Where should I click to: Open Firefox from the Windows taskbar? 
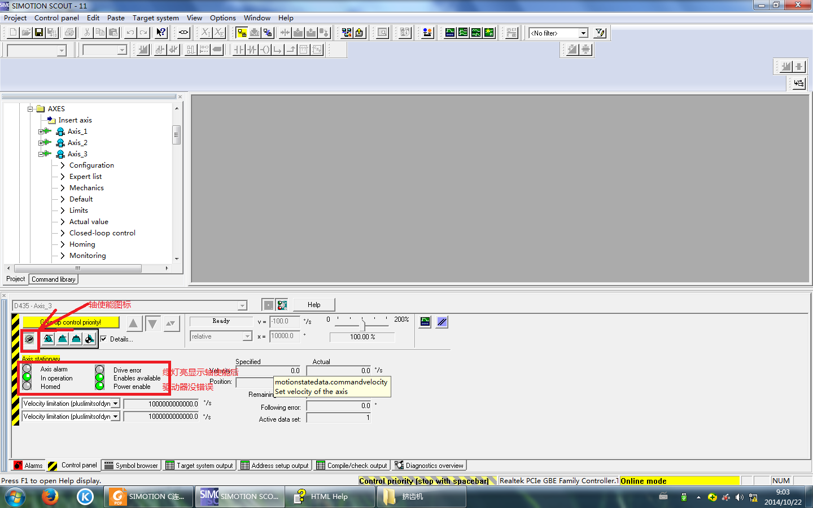click(x=50, y=497)
